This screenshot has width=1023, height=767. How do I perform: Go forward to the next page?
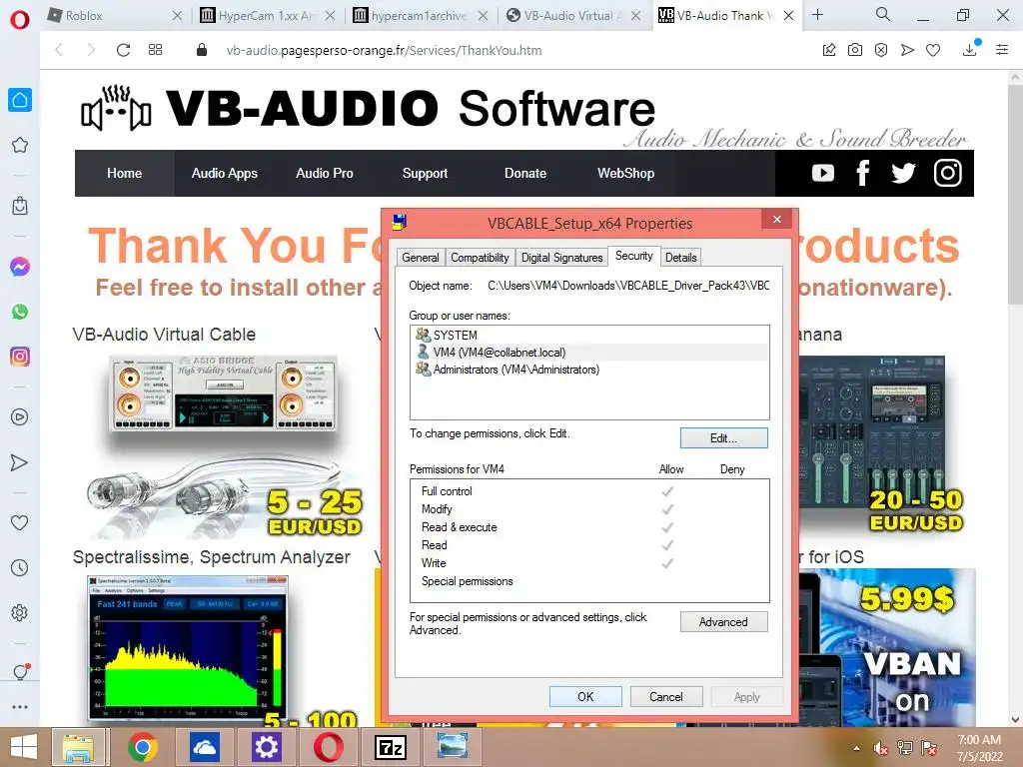(x=91, y=50)
